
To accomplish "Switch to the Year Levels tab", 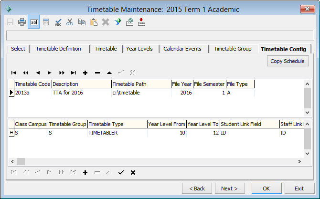I will pos(139,49).
